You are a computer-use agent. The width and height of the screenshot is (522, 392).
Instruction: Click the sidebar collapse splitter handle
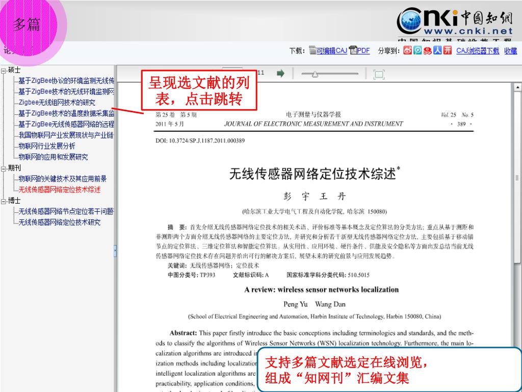click(x=115, y=251)
